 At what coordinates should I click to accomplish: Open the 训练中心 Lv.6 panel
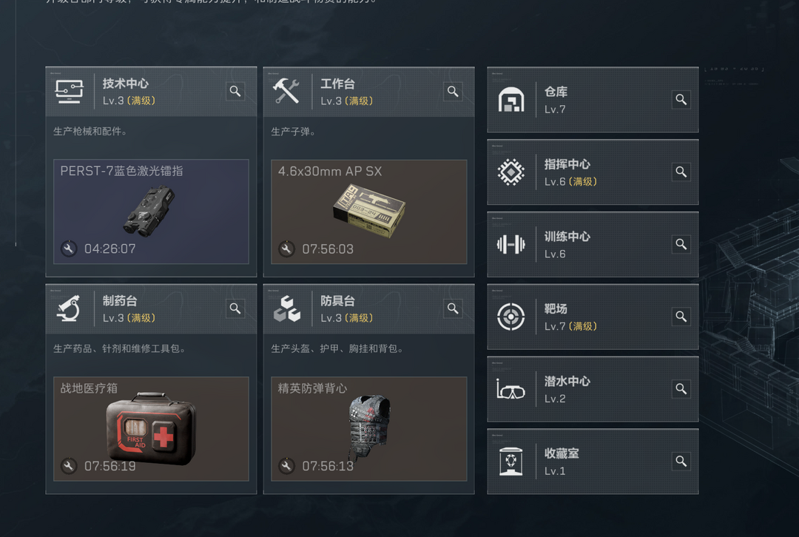(x=593, y=245)
